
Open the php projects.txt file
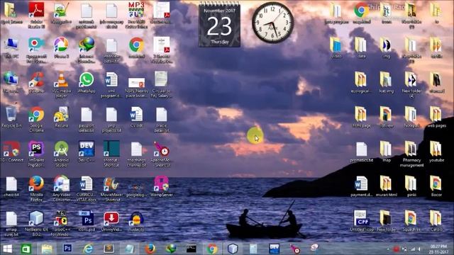pyautogui.click(x=111, y=120)
